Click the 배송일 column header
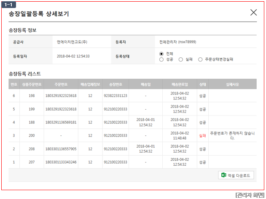Viewport: 266px width, 199px height. click(145, 84)
